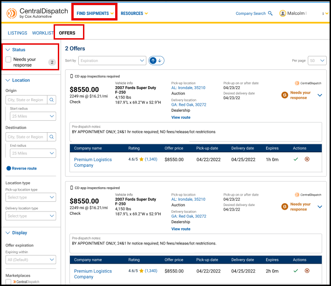Screen dimensions: 331x286
Task: Click the rating star in second offer row
Action: pyautogui.click(x=141, y=271)
